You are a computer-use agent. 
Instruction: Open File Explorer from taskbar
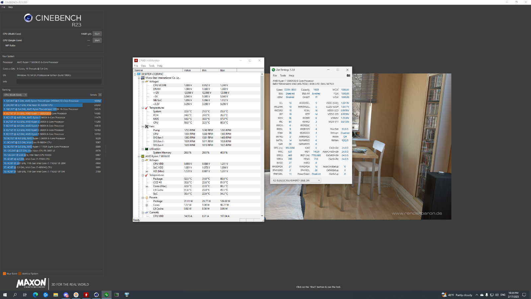pos(56,295)
